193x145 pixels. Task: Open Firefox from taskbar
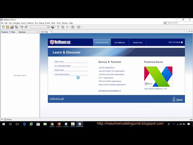[59, 124]
